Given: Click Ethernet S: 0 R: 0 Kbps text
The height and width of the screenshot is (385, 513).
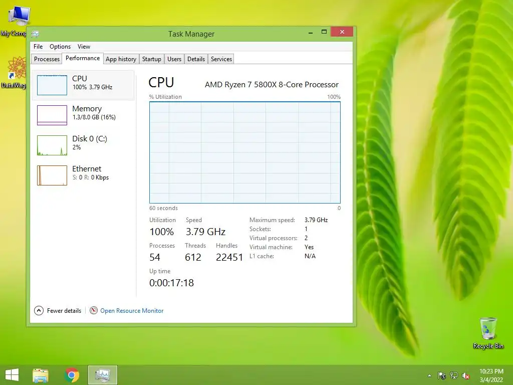Looking at the screenshot, I should [x=90, y=177].
